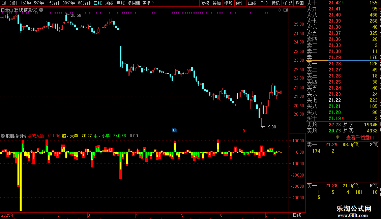Screen dimensions: 381x219
Task: Expand the 更多 periods menu
Action: pyautogui.click(x=148, y=3)
